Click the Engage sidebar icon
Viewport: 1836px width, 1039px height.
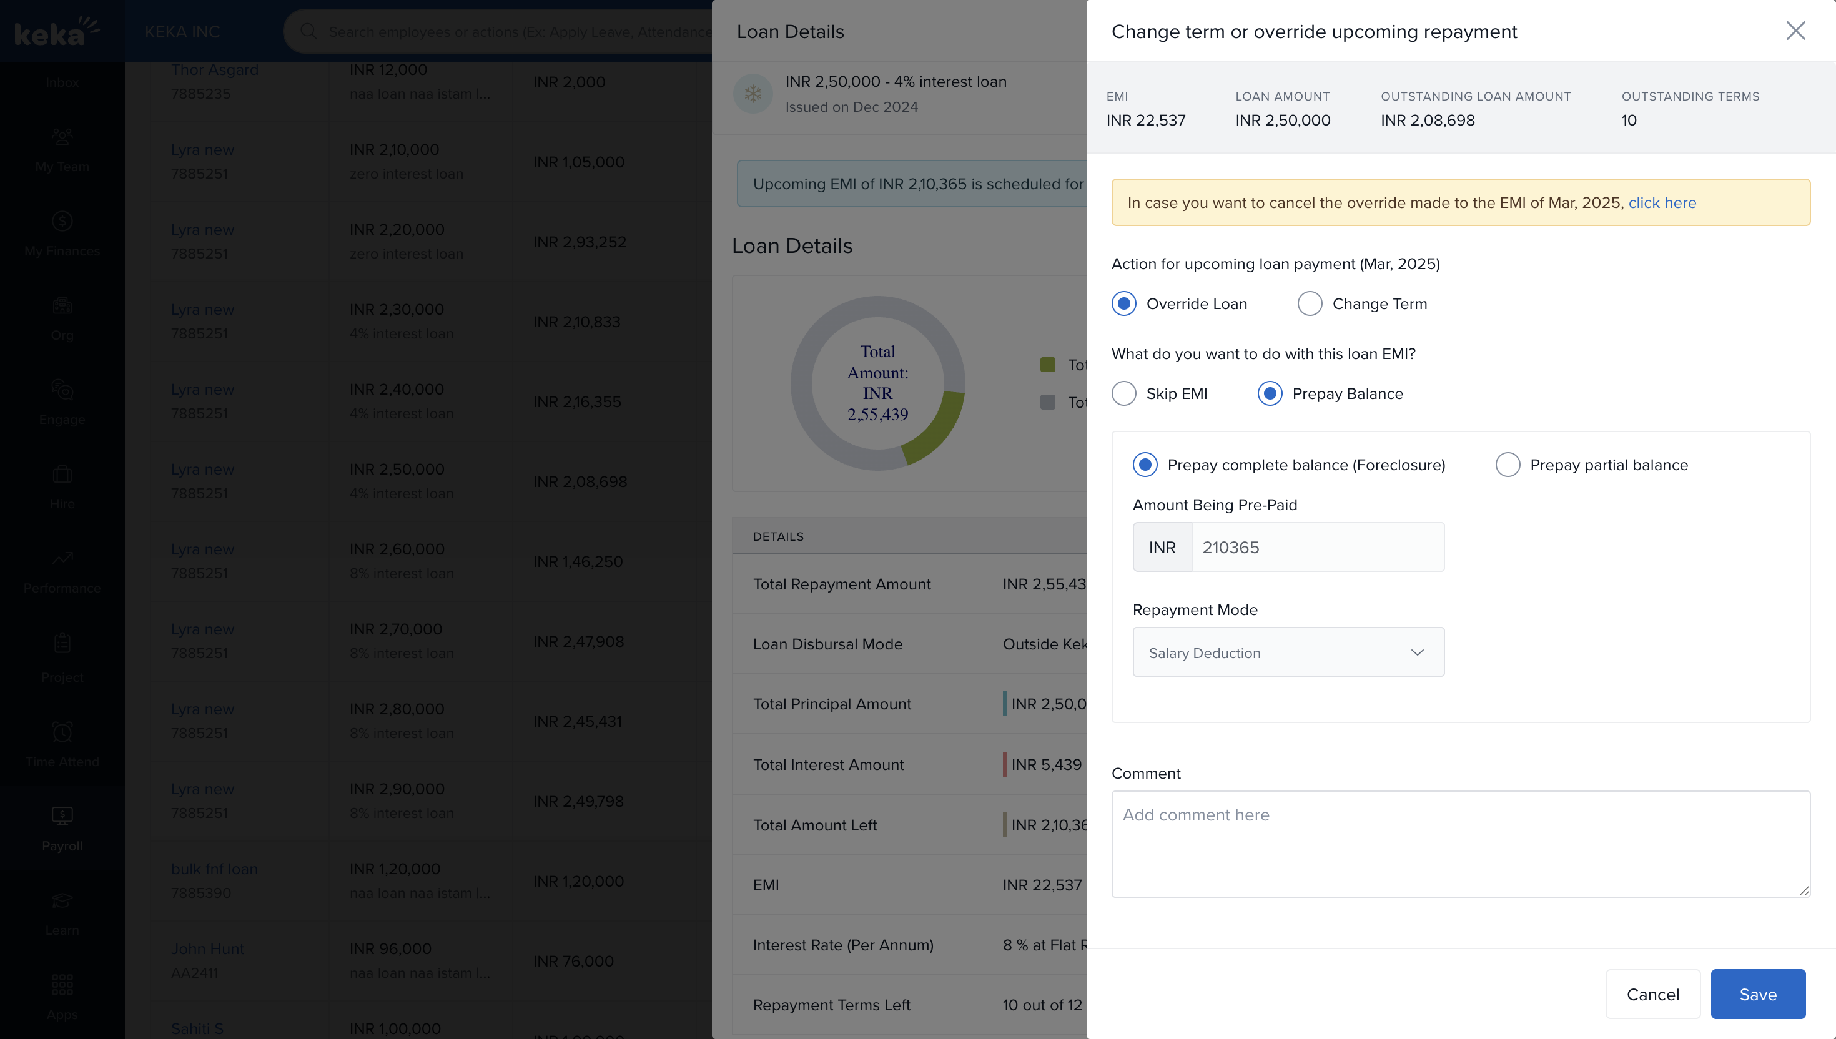click(x=62, y=390)
